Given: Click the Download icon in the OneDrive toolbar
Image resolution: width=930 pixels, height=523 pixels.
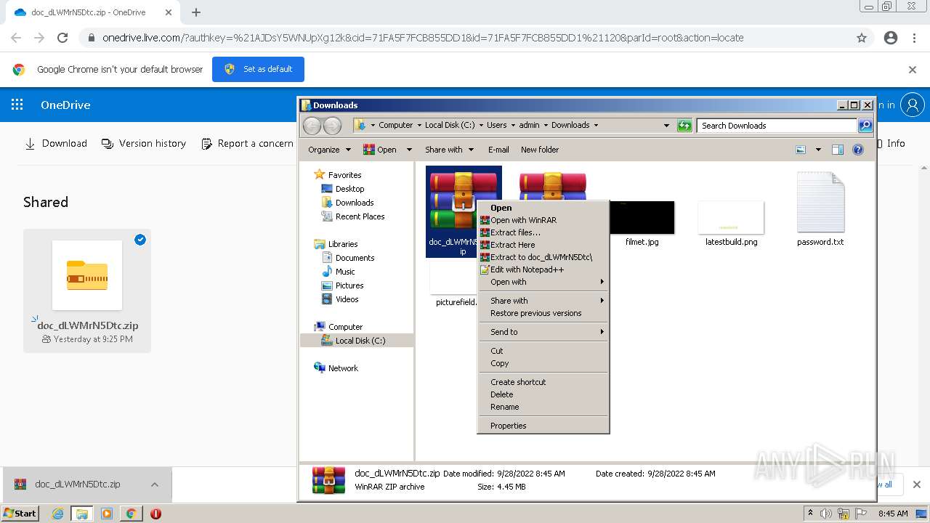Looking at the screenshot, I should (x=30, y=144).
